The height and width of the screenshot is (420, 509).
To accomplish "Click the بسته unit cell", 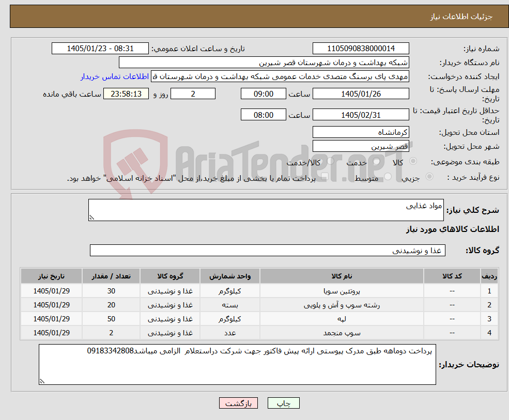I will click(230, 305).
